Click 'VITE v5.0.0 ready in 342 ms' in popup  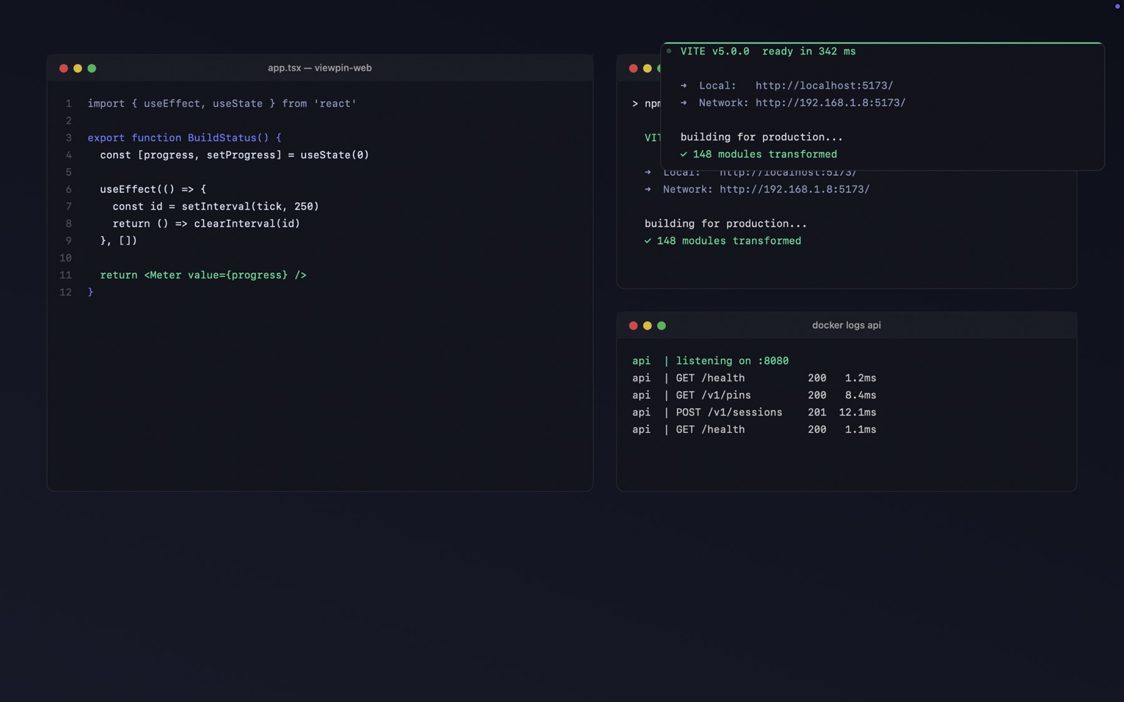[x=768, y=51]
